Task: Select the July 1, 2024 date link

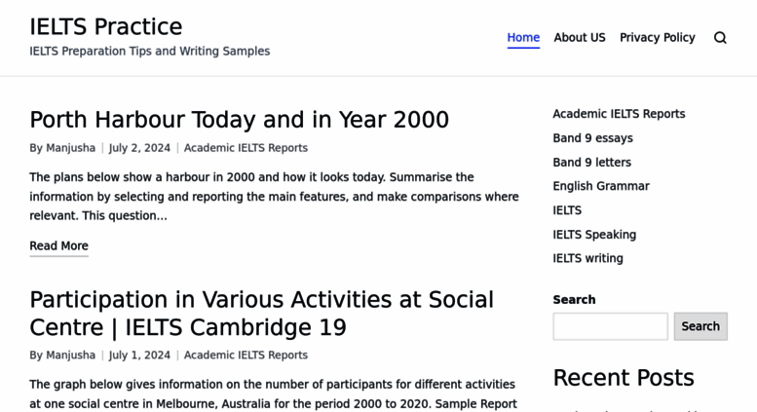Action: [x=139, y=356]
